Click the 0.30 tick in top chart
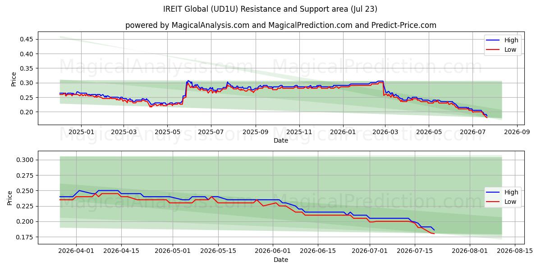The width and height of the screenshot is (541, 270). tap(27, 83)
